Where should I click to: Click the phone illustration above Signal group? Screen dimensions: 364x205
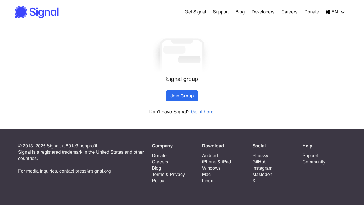pyautogui.click(x=182, y=55)
